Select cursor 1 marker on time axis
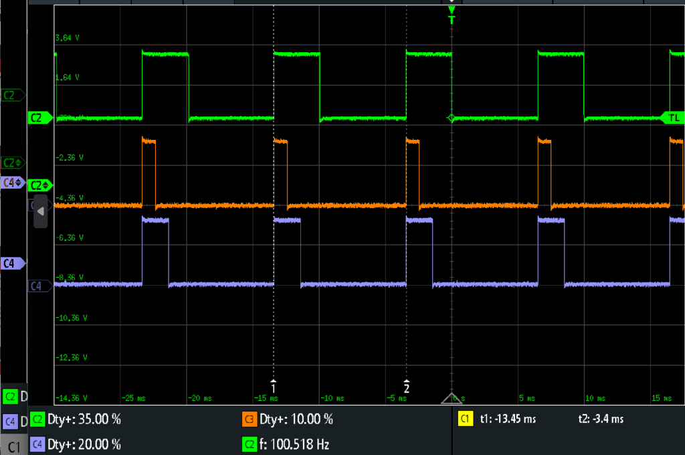685x455 pixels. tap(273, 386)
